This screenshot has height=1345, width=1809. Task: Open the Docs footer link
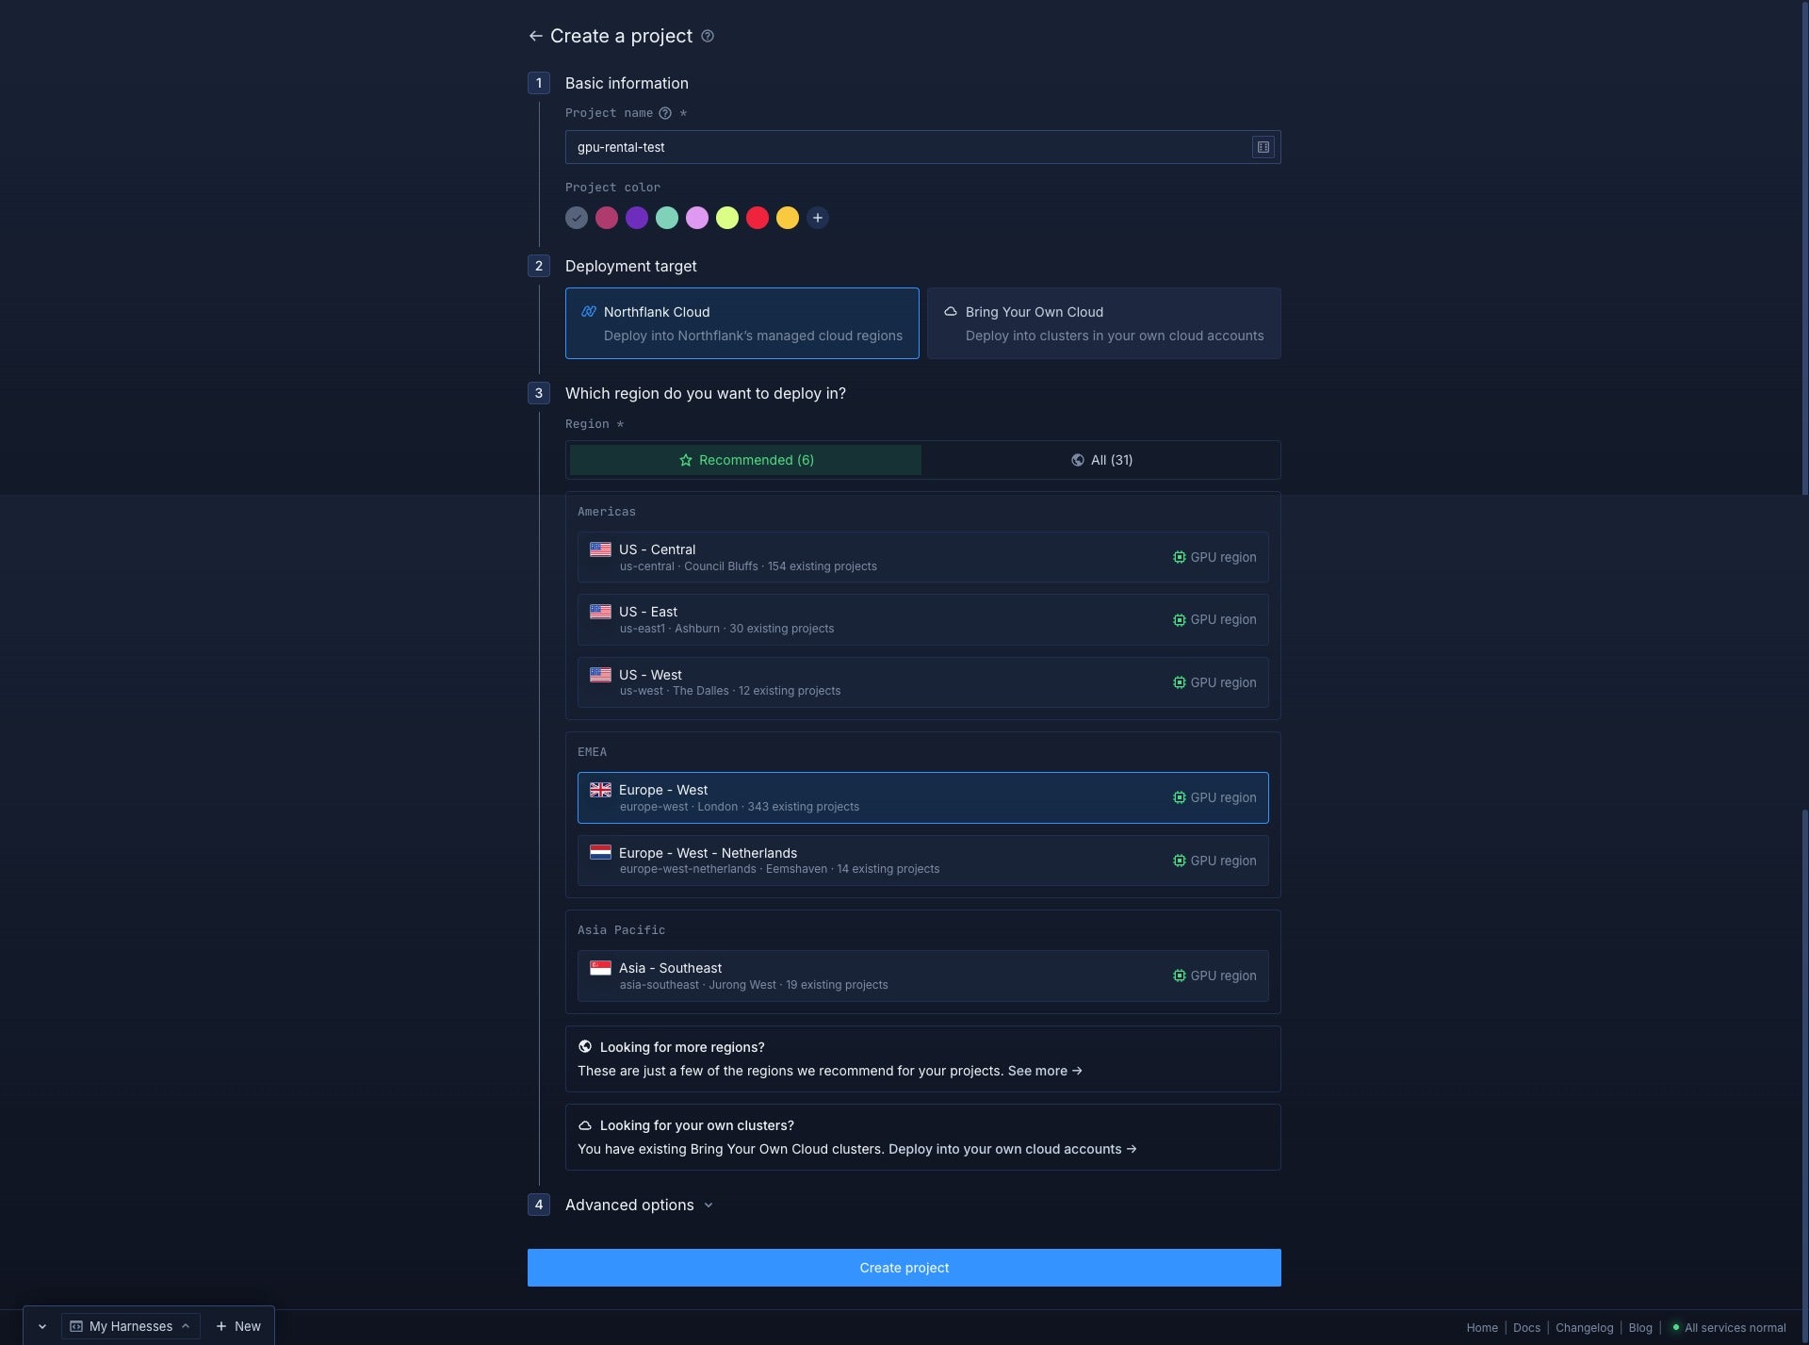pyautogui.click(x=1526, y=1327)
